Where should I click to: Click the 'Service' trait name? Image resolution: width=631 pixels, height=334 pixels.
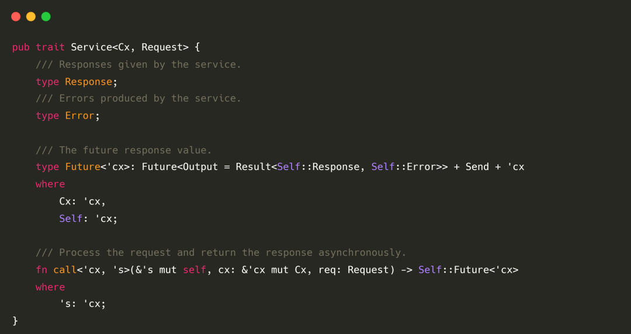[91, 47]
